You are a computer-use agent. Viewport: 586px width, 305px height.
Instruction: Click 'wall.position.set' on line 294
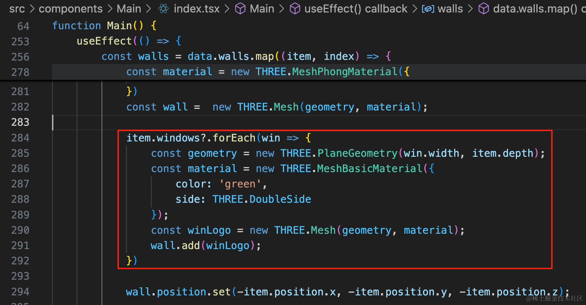pos(178,292)
